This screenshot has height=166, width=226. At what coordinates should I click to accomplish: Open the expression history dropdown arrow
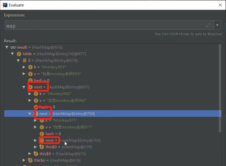click(x=217, y=25)
